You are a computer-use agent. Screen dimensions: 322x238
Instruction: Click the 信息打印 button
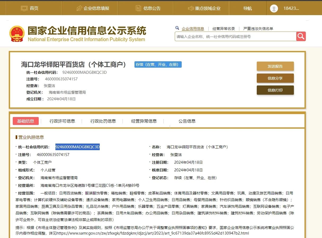pos(275,90)
